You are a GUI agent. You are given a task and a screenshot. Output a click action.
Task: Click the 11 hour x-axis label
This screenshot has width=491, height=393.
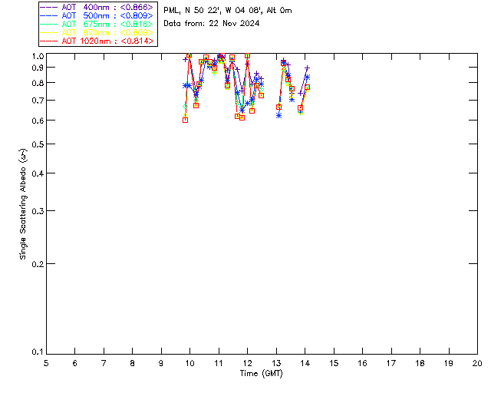coord(219,363)
